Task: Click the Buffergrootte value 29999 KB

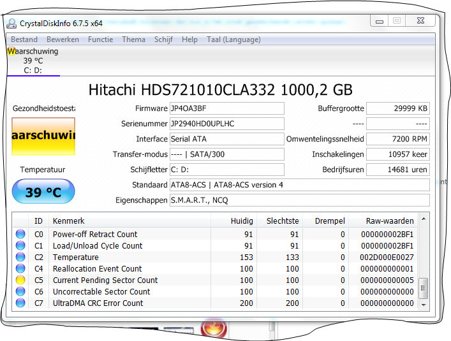Action: 398,108
